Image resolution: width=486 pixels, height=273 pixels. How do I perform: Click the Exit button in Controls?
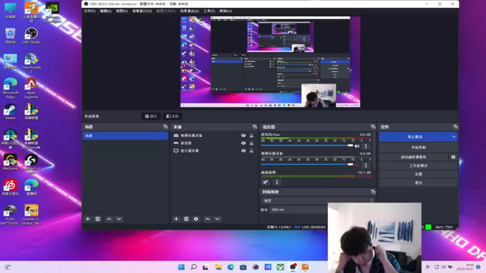click(x=418, y=183)
